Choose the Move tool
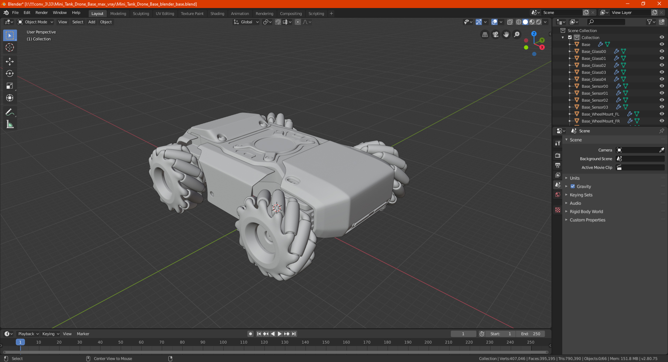Viewport: 668px width, 362px height. tap(10, 62)
